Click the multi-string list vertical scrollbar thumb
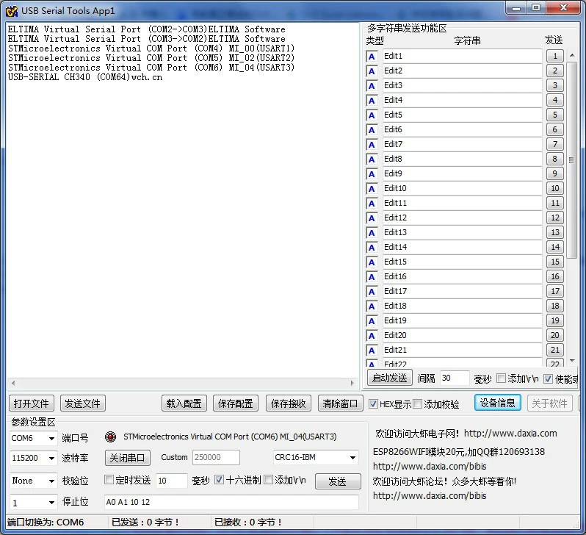Screen dimensions: 586x535 [572, 160]
